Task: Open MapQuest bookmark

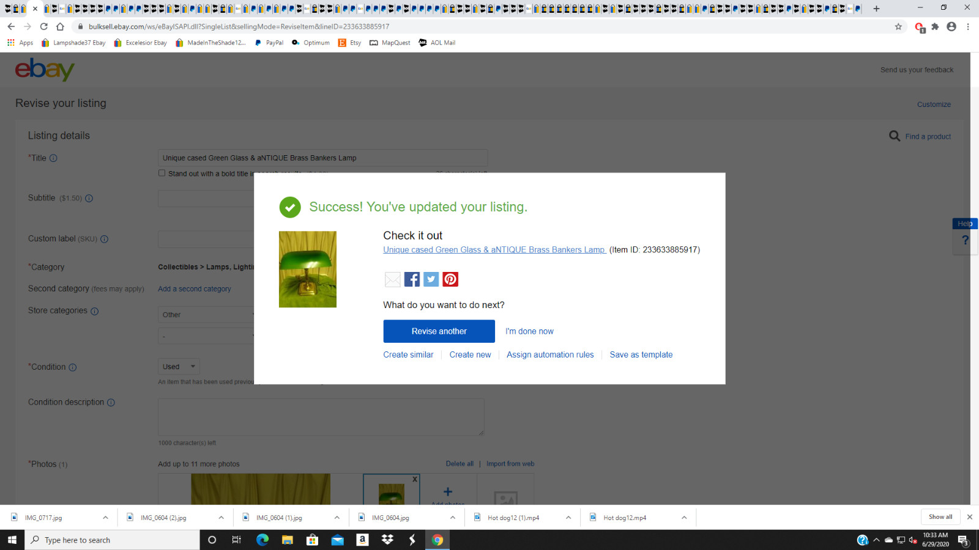Action: tap(390, 43)
